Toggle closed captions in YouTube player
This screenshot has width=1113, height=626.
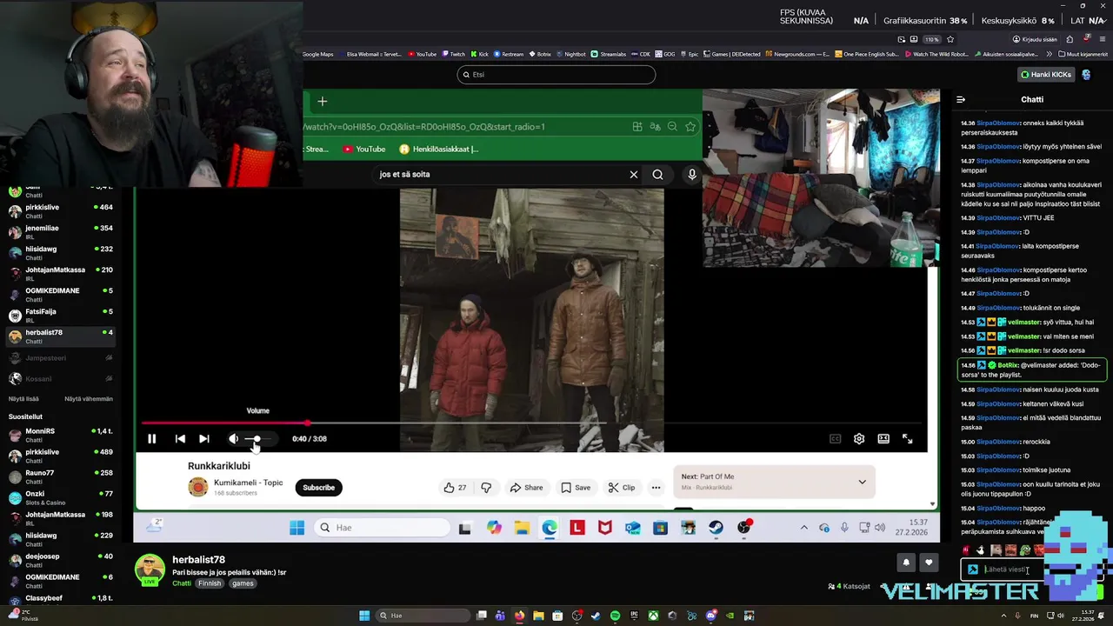[835, 439]
